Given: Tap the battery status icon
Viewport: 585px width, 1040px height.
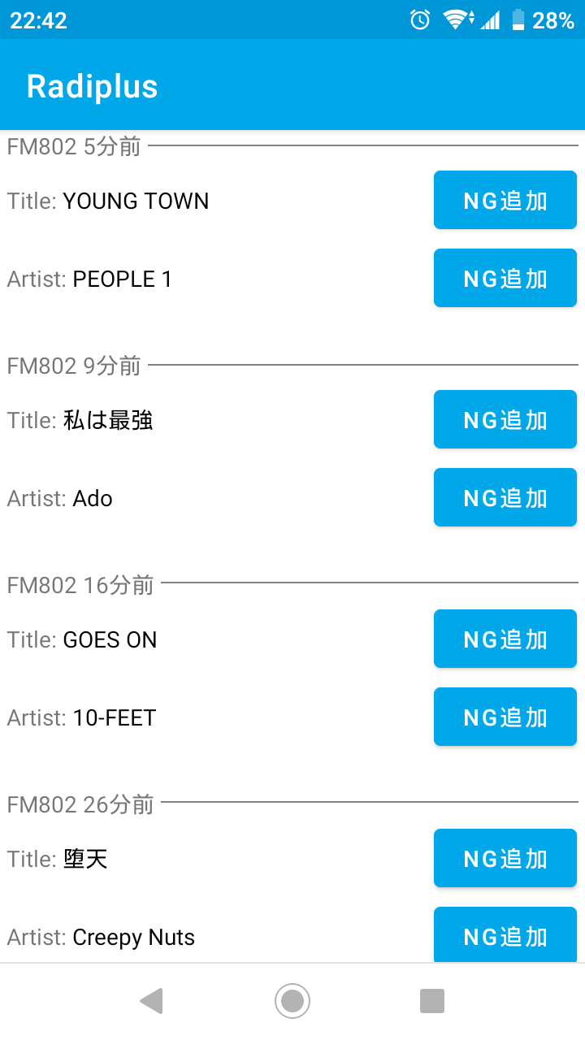Looking at the screenshot, I should click(518, 20).
